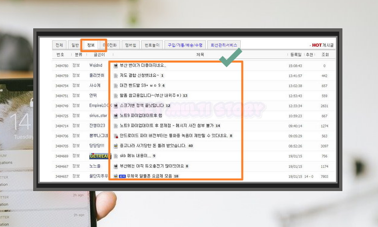
Task: Click post number 3484657
Action: coord(62,177)
